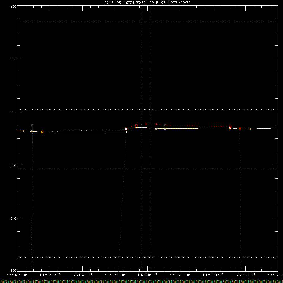Select the red square marker between the dashed vertical lines
This screenshot has width=283, height=283.
(x=146, y=124)
